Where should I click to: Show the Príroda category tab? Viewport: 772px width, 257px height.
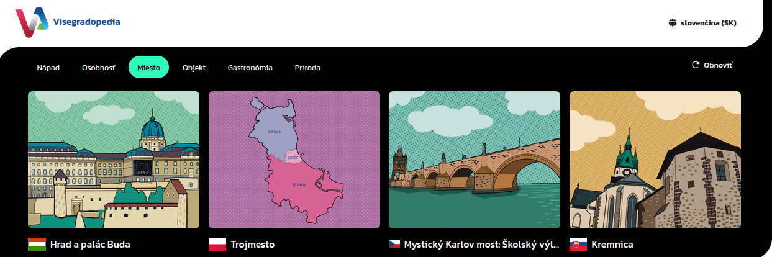(x=307, y=68)
